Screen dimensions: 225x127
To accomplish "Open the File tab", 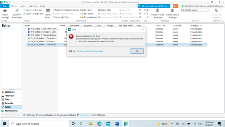I will [5, 6].
